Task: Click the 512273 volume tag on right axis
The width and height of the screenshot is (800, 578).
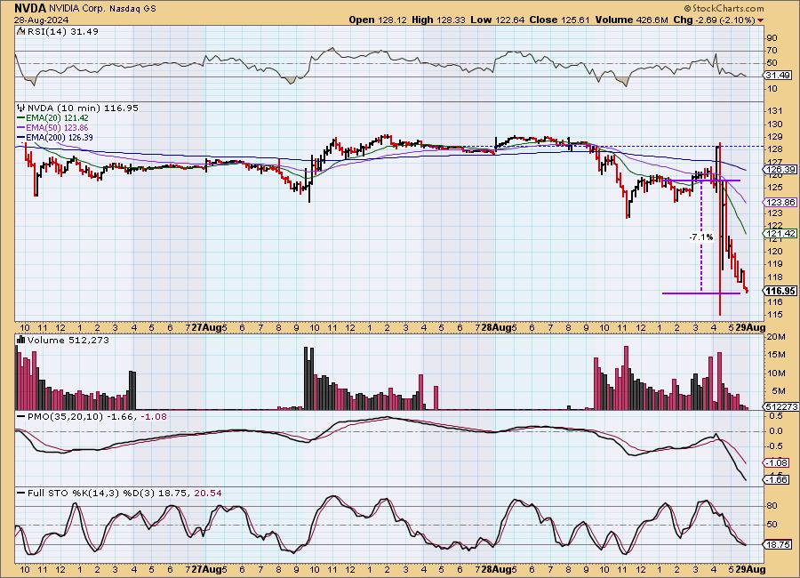Action: point(780,406)
